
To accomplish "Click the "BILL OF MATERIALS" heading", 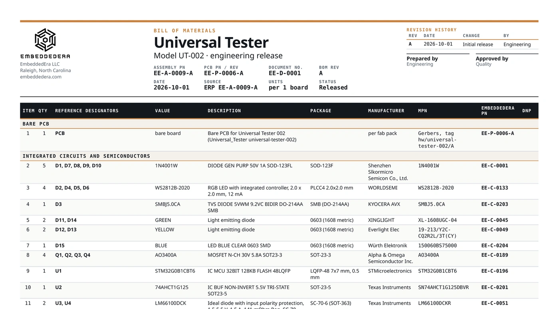I will click(x=184, y=31).
